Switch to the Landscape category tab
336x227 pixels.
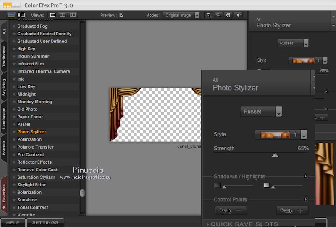point(4,118)
